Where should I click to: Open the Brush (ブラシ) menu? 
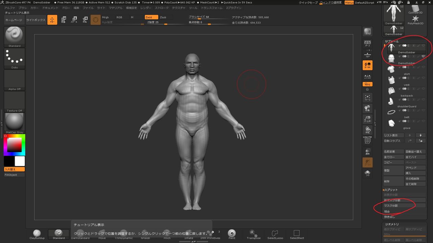point(23,8)
